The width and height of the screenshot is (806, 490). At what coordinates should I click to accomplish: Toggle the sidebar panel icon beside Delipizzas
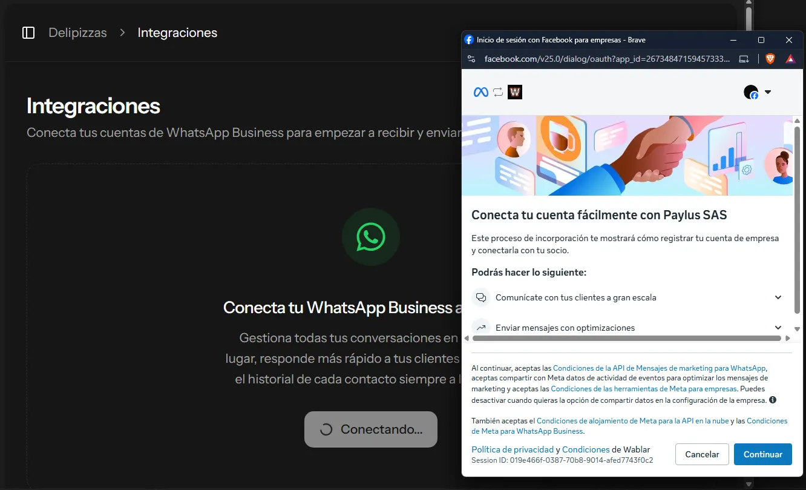coord(28,33)
